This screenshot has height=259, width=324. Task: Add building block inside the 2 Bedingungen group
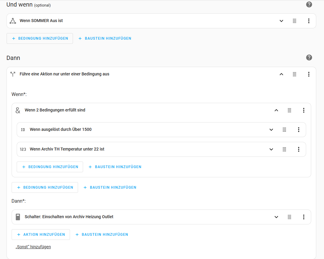[x=115, y=167]
